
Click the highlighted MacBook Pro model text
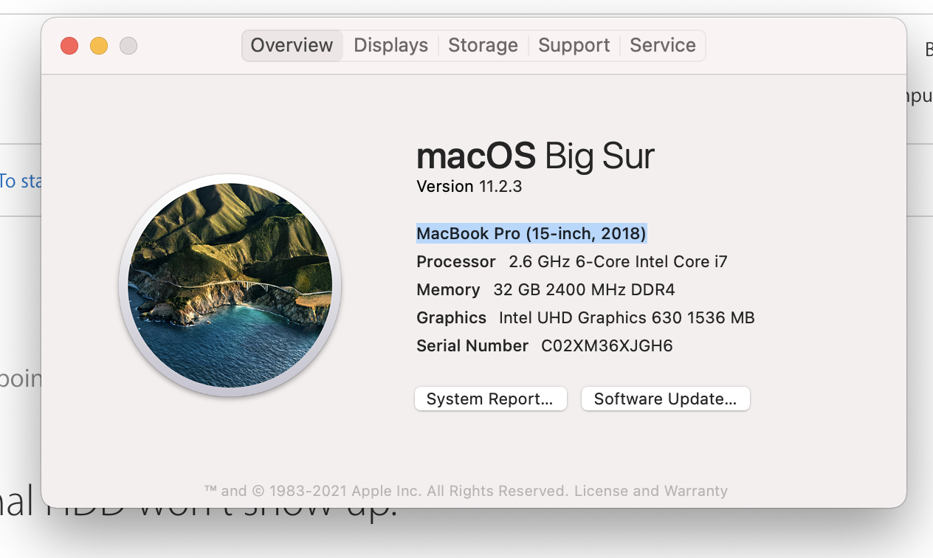click(x=531, y=234)
